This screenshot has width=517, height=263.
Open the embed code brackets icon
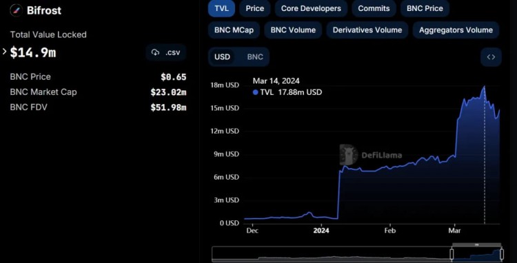pyautogui.click(x=491, y=57)
